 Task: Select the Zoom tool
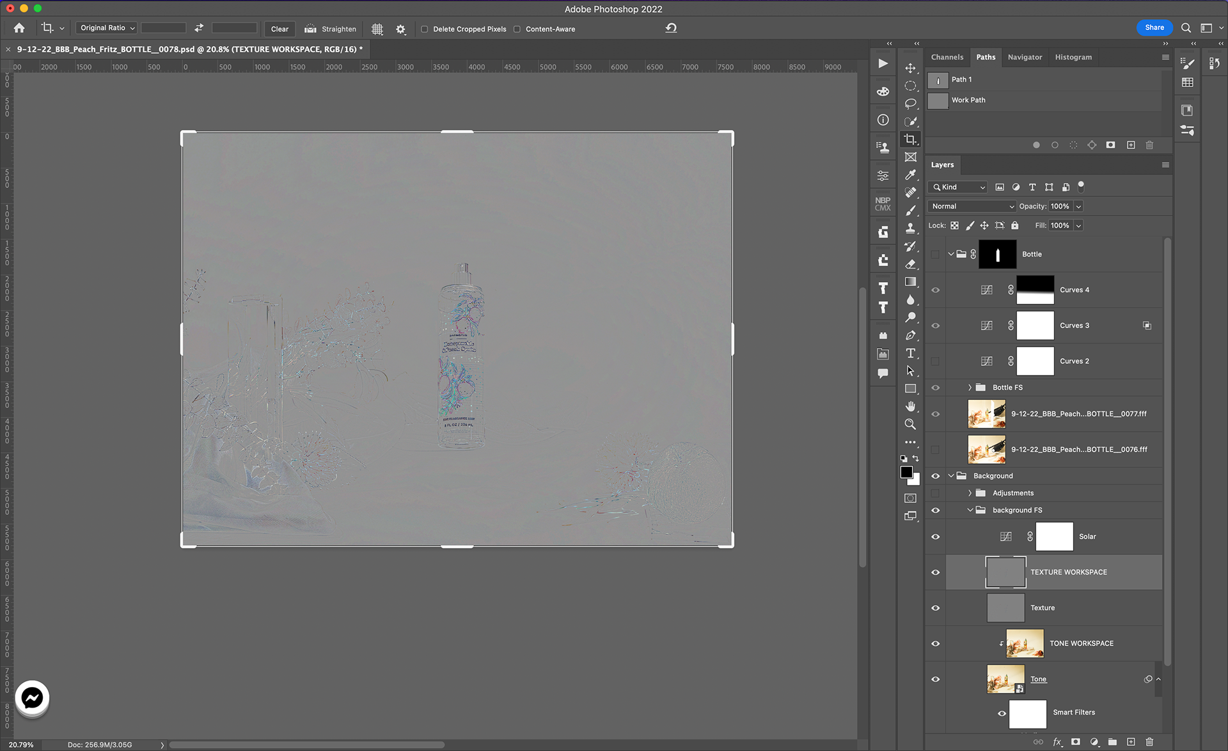tap(910, 424)
